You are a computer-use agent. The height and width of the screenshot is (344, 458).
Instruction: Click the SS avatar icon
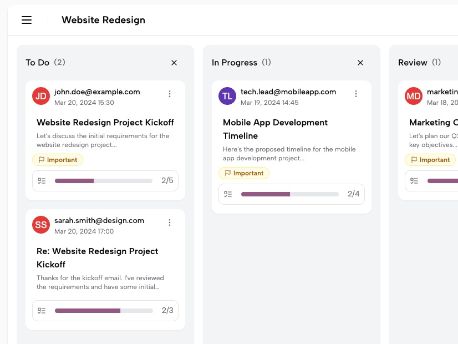click(41, 225)
